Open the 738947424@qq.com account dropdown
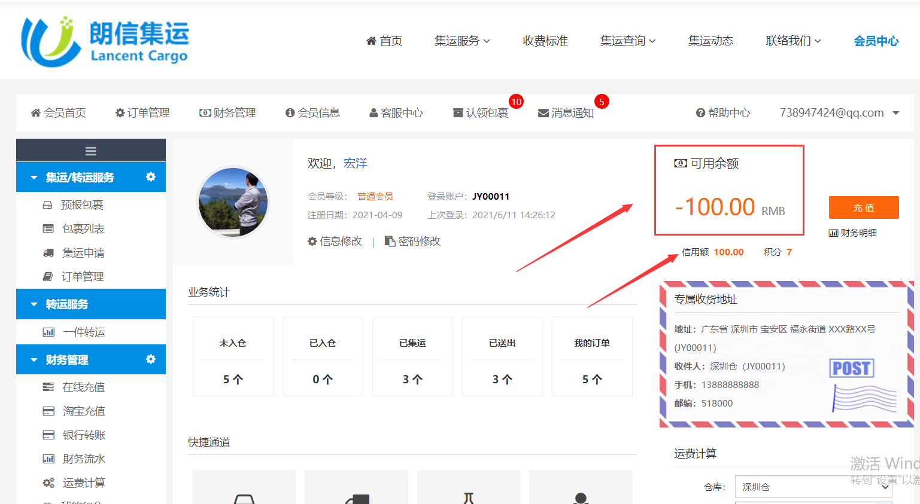Screen dimensions: 920x504 839,113
